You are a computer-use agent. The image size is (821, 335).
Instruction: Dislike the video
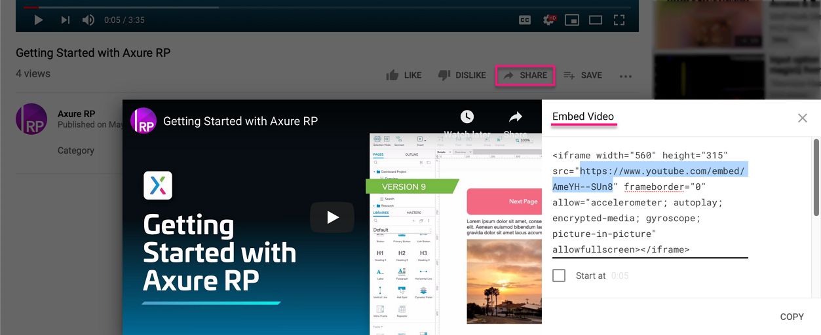[x=461, y=75]
